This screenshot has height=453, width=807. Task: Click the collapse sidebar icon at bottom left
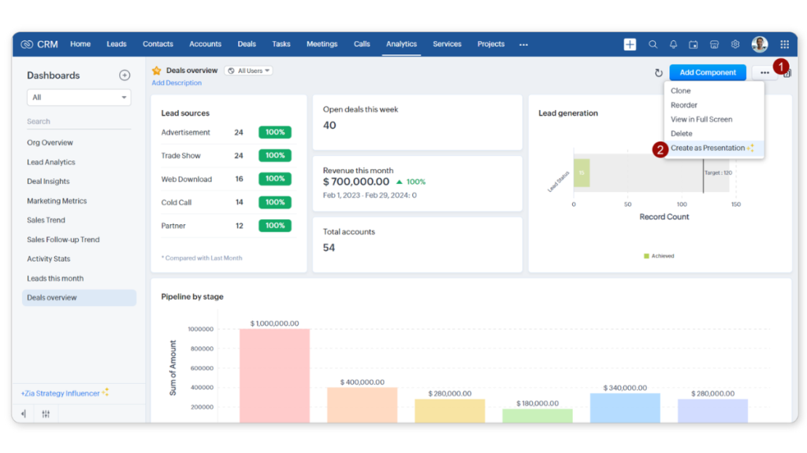[22, 414]
